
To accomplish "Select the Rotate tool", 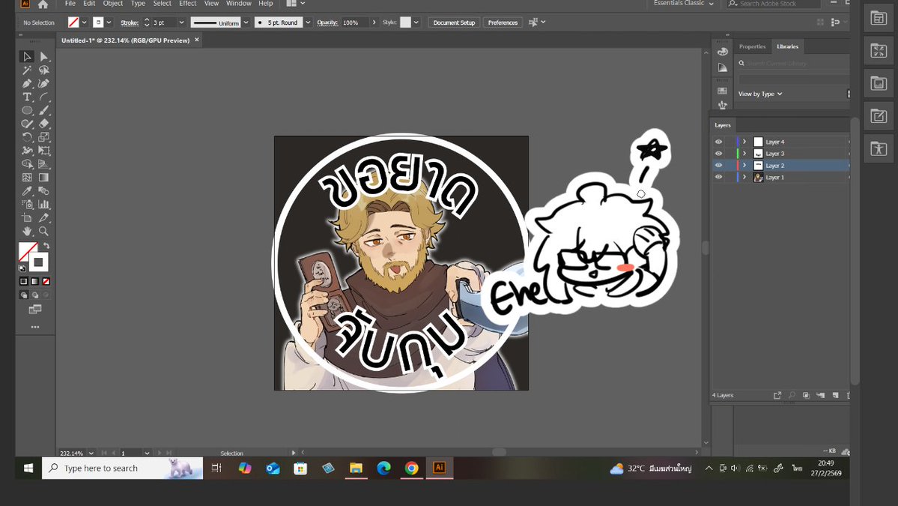I will click(26, 137).
